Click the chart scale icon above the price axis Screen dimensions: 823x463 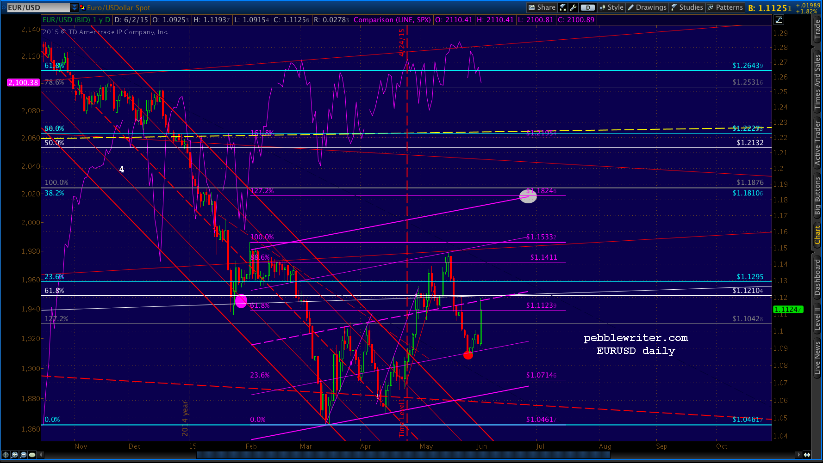click(x=779, y=20)
